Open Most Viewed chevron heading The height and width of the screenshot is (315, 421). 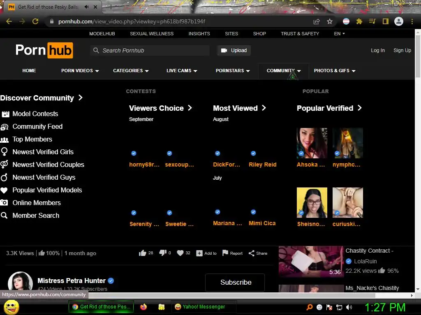[240, 108]
